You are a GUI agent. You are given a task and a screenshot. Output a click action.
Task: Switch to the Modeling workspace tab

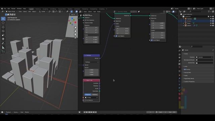pos(38,9)
